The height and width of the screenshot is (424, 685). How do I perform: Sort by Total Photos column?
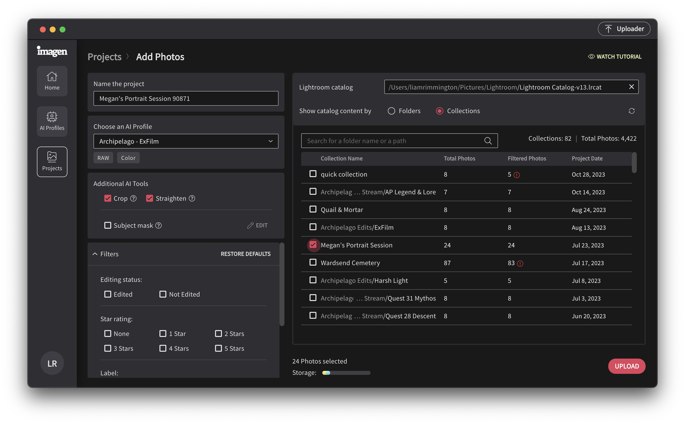coord(459,158)
